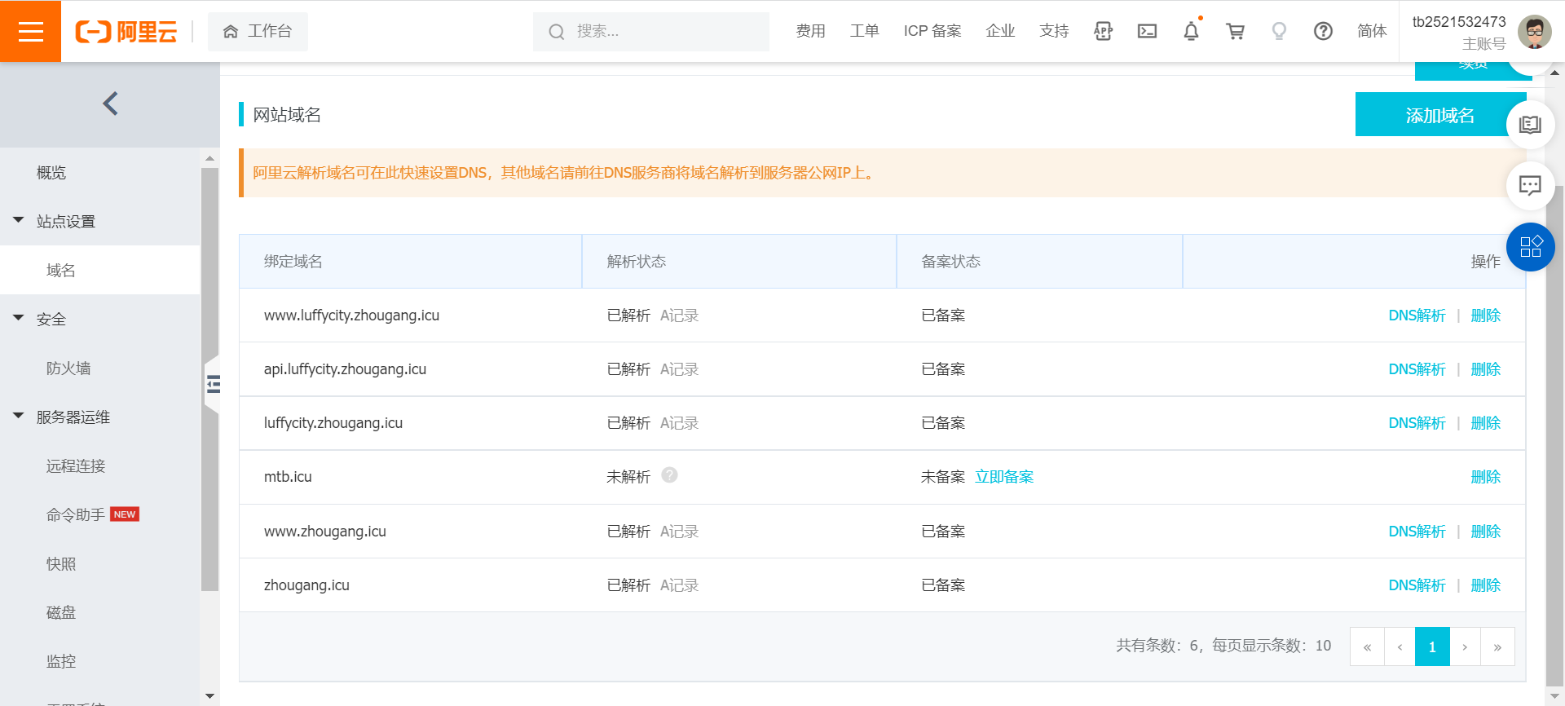Delete the luffycity.zhougang.icu domain

tap(1485, 423)
